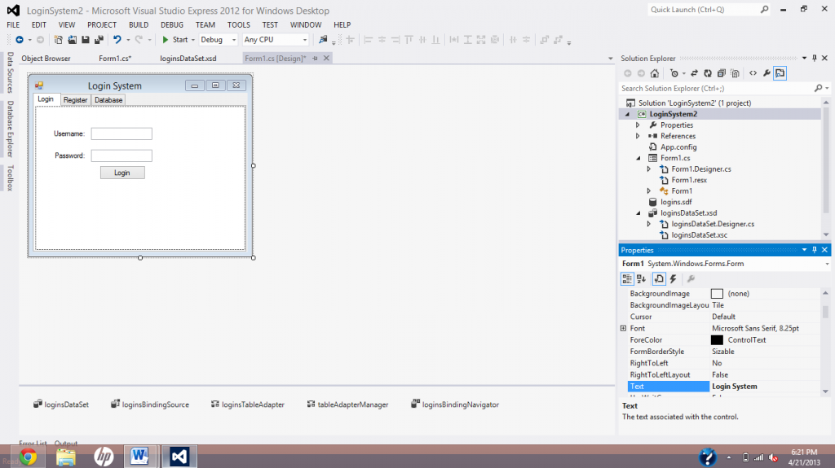Viewport: 835px width, 468px height.
Task: Expand the Font property group
Action: point(623,328)
